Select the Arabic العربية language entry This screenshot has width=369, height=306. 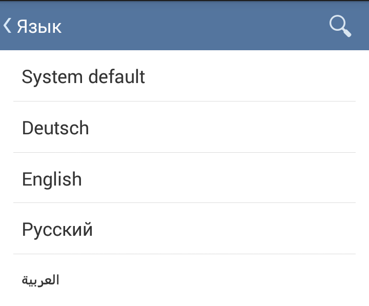point(40,280)
